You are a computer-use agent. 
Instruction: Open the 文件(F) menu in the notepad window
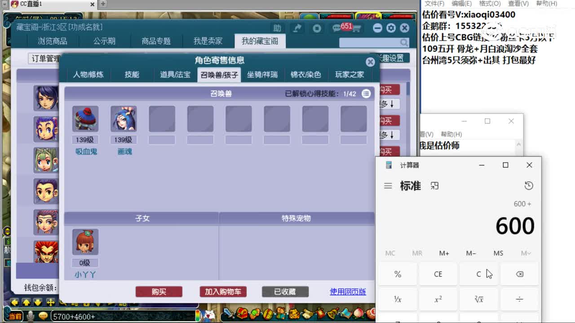click(x=434, y=3)
